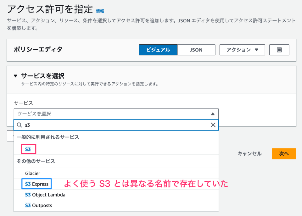Screen dimensions: 302x216
Task: Open the アクション dropdown menu
Action: tap(242, 50)
